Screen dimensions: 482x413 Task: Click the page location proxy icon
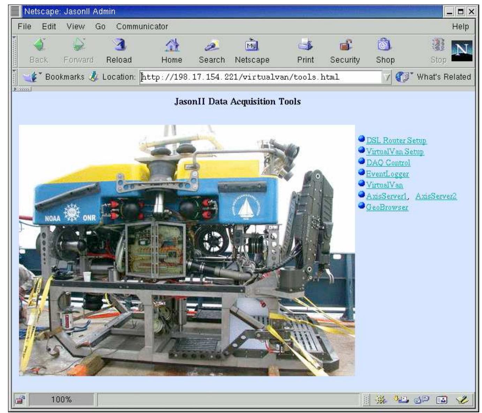pos(93,77)
